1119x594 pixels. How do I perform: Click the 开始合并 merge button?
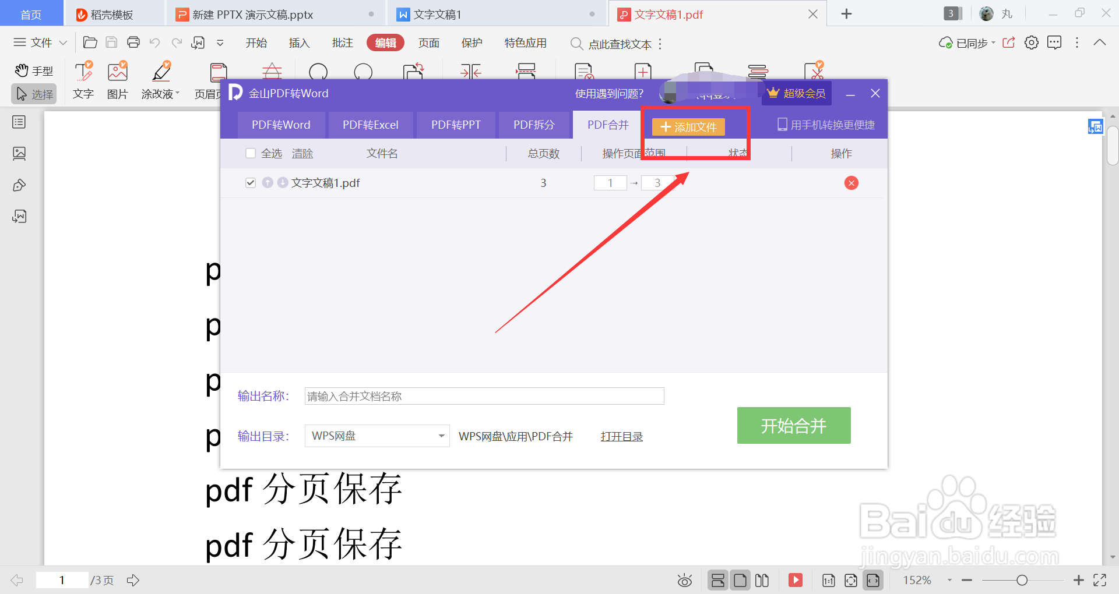pyautogui.click(x=793, y=426)
